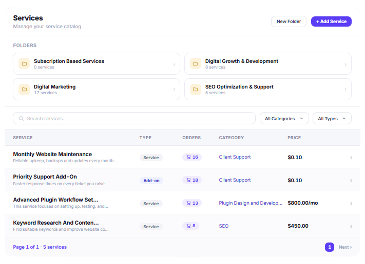This screenshot has width=365, height=264.
Task: Click the '17 services' count text
Action: (x=45, y=93)
